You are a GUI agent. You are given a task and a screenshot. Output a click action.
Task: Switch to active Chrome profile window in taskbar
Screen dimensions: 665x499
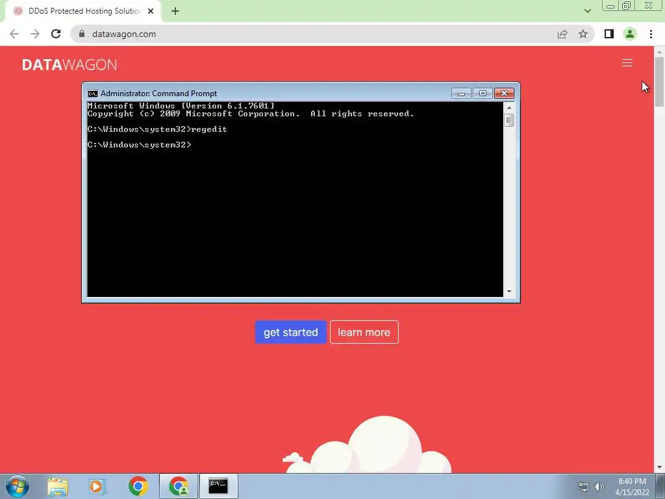tap(179, 486)
